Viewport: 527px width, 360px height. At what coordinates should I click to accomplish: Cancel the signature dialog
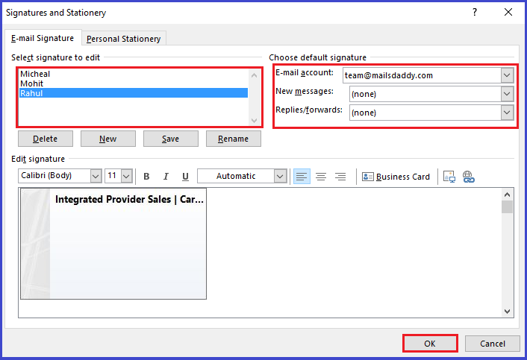(x=493, y=344)
